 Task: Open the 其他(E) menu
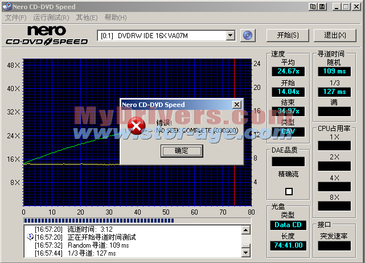click(x=87, y=18)
